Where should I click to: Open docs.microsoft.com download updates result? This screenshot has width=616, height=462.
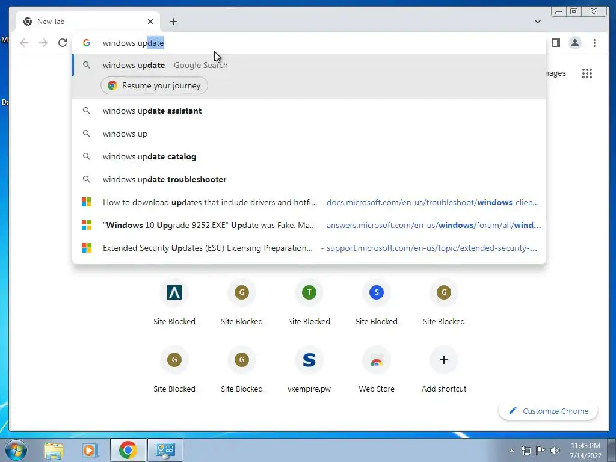(x=309, y=202)
